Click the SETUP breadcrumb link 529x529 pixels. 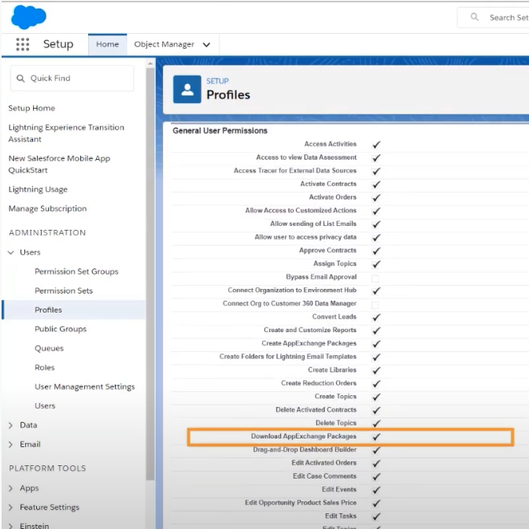coord(217,81)
